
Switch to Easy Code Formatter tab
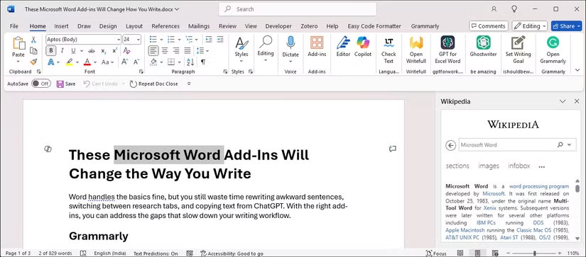374,26
